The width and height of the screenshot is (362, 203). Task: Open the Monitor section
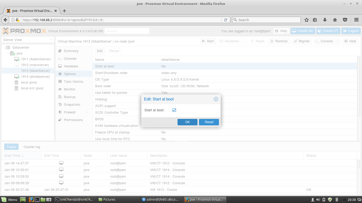[70, 89]
